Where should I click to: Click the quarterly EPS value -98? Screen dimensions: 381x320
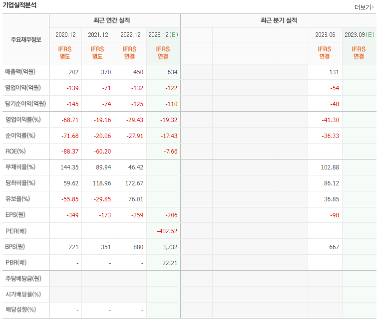coord(335,215)
